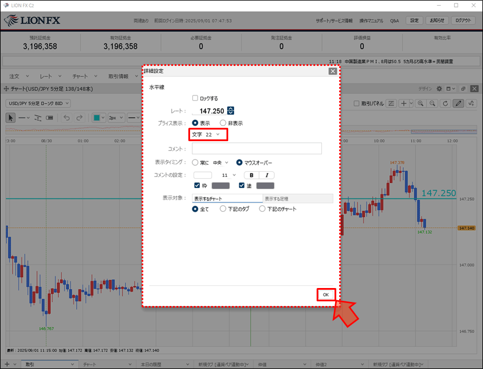Click the コメント text input field
The height and width of the screenshot is (369, 483).
(257, 149)
